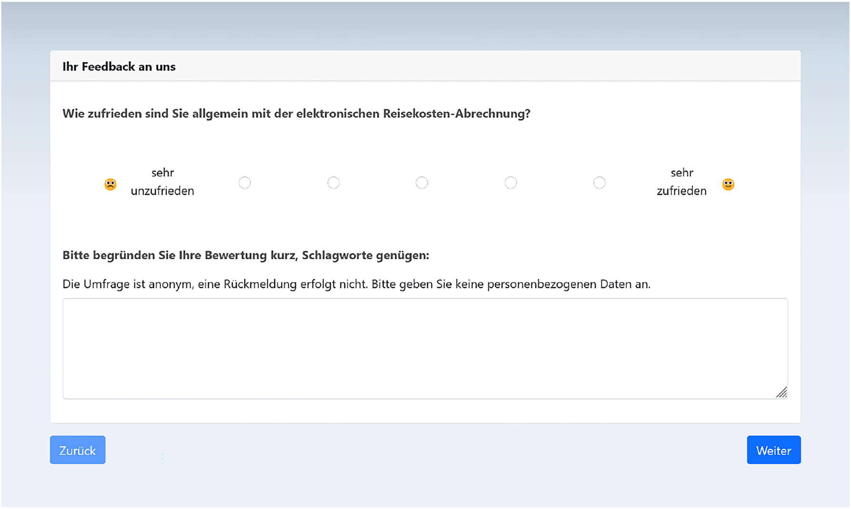Viewport: 851px width, 509px height.
Task: Select the first (leftmost) rating radio button
Action: click(245, 182)
